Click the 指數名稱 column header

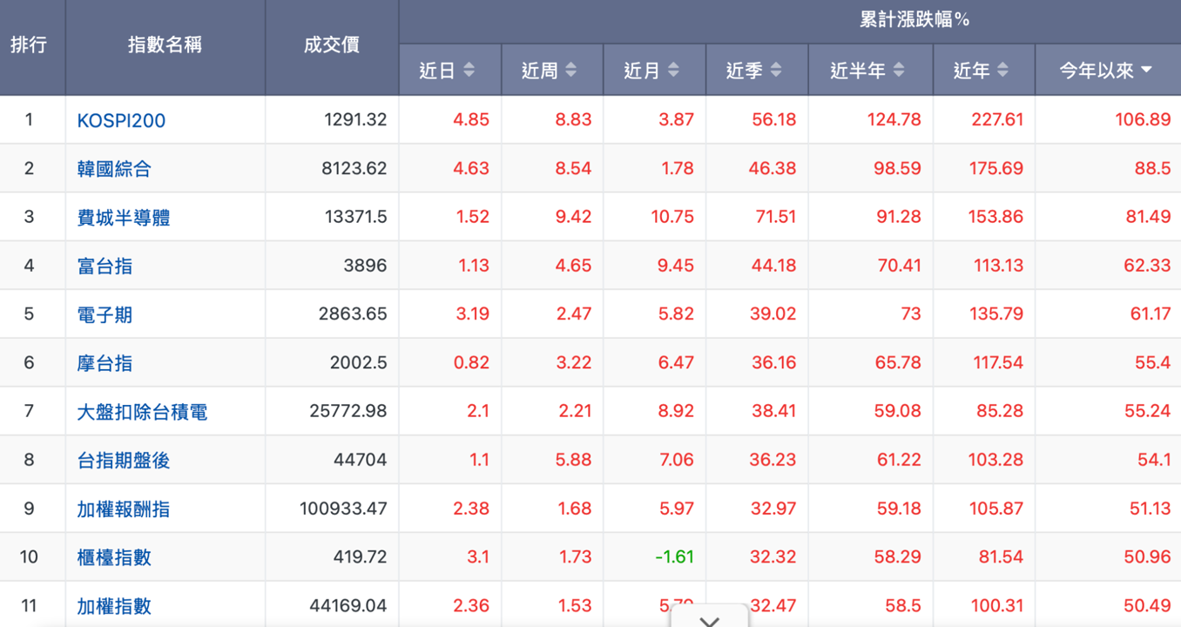165,44
